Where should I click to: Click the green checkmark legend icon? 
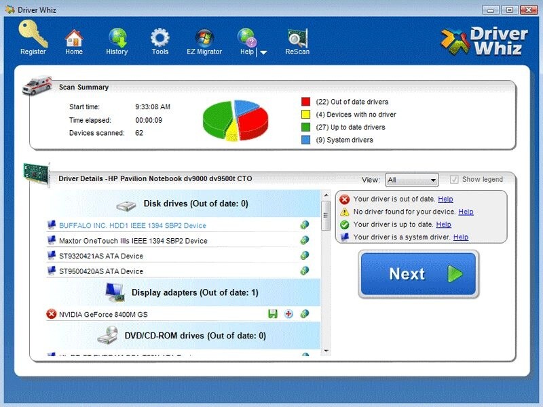point(344,225)
